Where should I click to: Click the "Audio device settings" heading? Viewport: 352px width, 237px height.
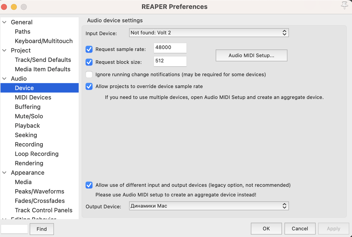coord(115,21)
